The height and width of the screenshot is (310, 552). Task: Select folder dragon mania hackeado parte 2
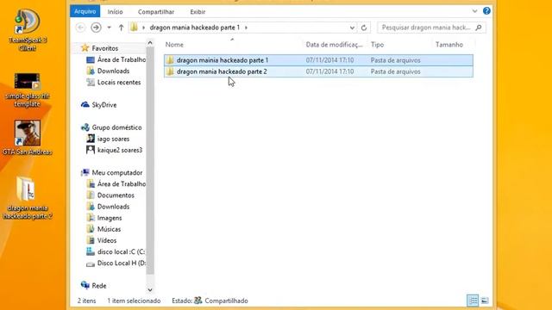tap(318, 71)
